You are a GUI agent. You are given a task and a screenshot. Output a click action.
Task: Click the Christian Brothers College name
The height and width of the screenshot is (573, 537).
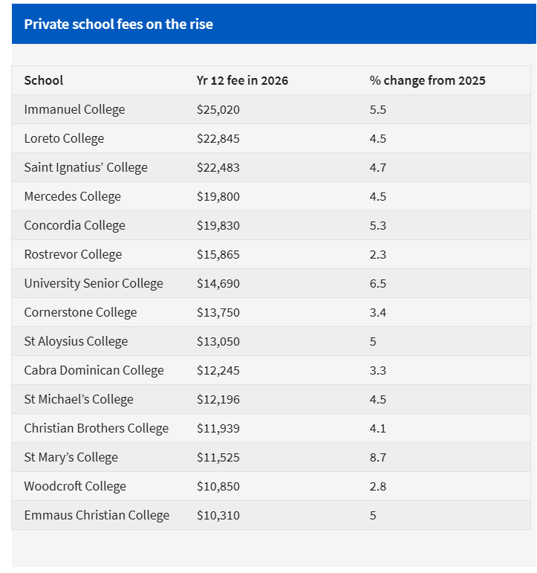click(96, 428)
